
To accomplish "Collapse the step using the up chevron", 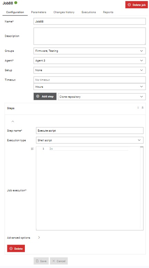I will (13, 121).
